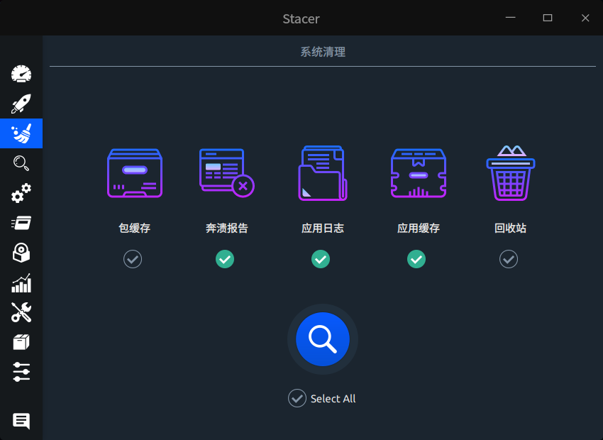
Task: Open the Processes icon in sidebar
Action: 21,223
